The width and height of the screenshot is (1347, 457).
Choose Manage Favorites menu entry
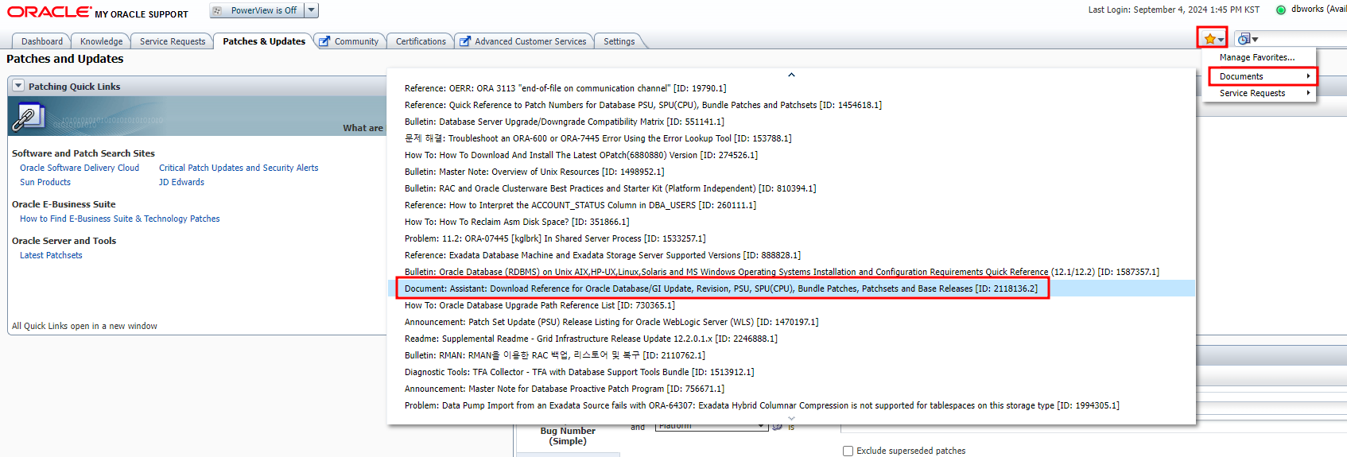point(1258,57)
